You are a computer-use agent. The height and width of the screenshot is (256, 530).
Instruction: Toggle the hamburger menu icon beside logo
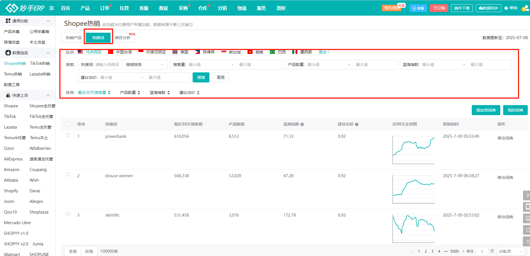pos(52,8)
